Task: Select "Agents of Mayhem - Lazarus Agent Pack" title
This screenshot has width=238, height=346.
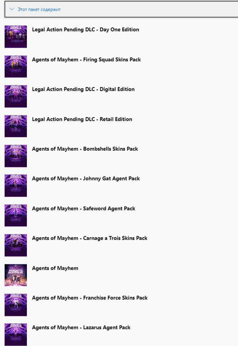Action: (81, 328)
